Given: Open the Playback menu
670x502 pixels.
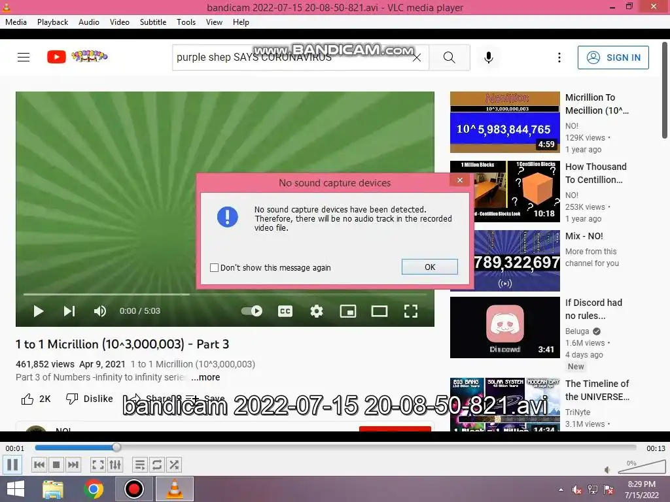Looking at the screenshot, I should (52, 22).
